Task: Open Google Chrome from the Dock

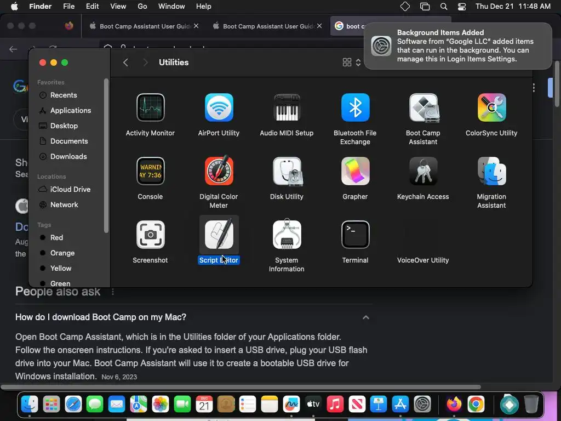Action: click(x=476, y=405)
